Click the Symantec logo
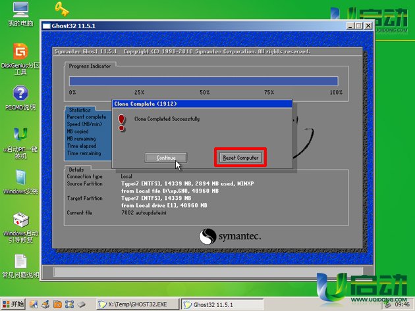The height and width of the screenshot is (311, 415). click(x=230, y=236)
